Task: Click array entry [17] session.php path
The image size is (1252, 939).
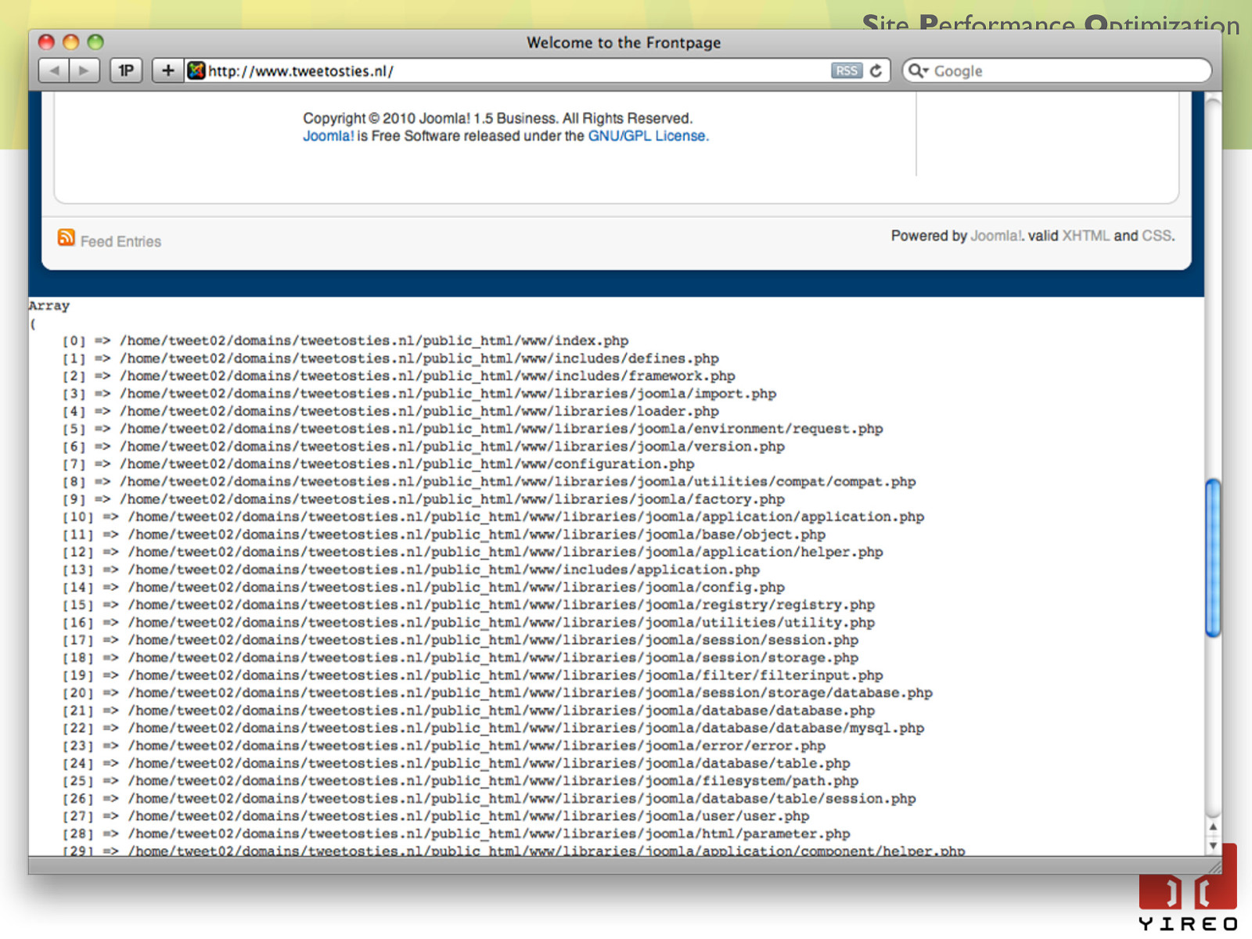Action: click(493, 640)
